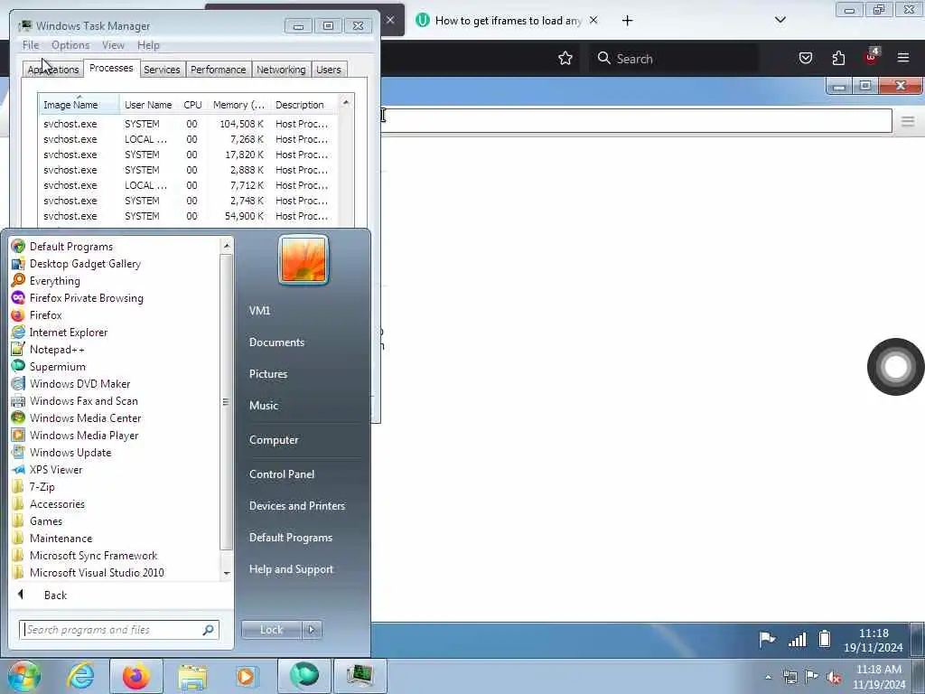Switch to the Networking tab
Image resolution: width=925 pixels, height=694 pixels.
[281, 70]
